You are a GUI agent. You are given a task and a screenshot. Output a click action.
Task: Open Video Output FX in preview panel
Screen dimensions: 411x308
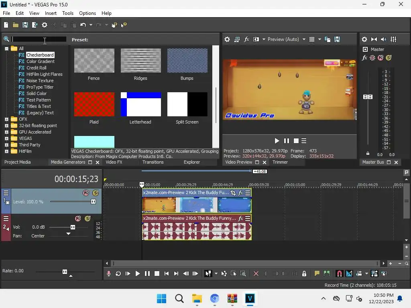point(246,39)
